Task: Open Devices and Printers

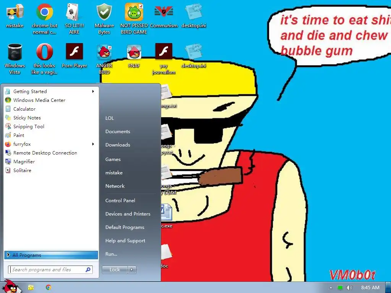Action: click(128, 214)
